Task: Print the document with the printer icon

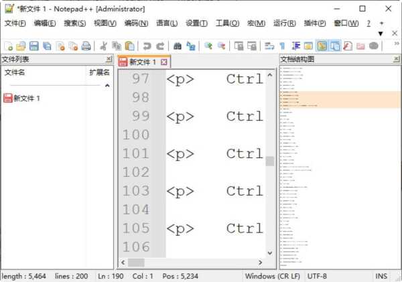Action: [86, 46]
